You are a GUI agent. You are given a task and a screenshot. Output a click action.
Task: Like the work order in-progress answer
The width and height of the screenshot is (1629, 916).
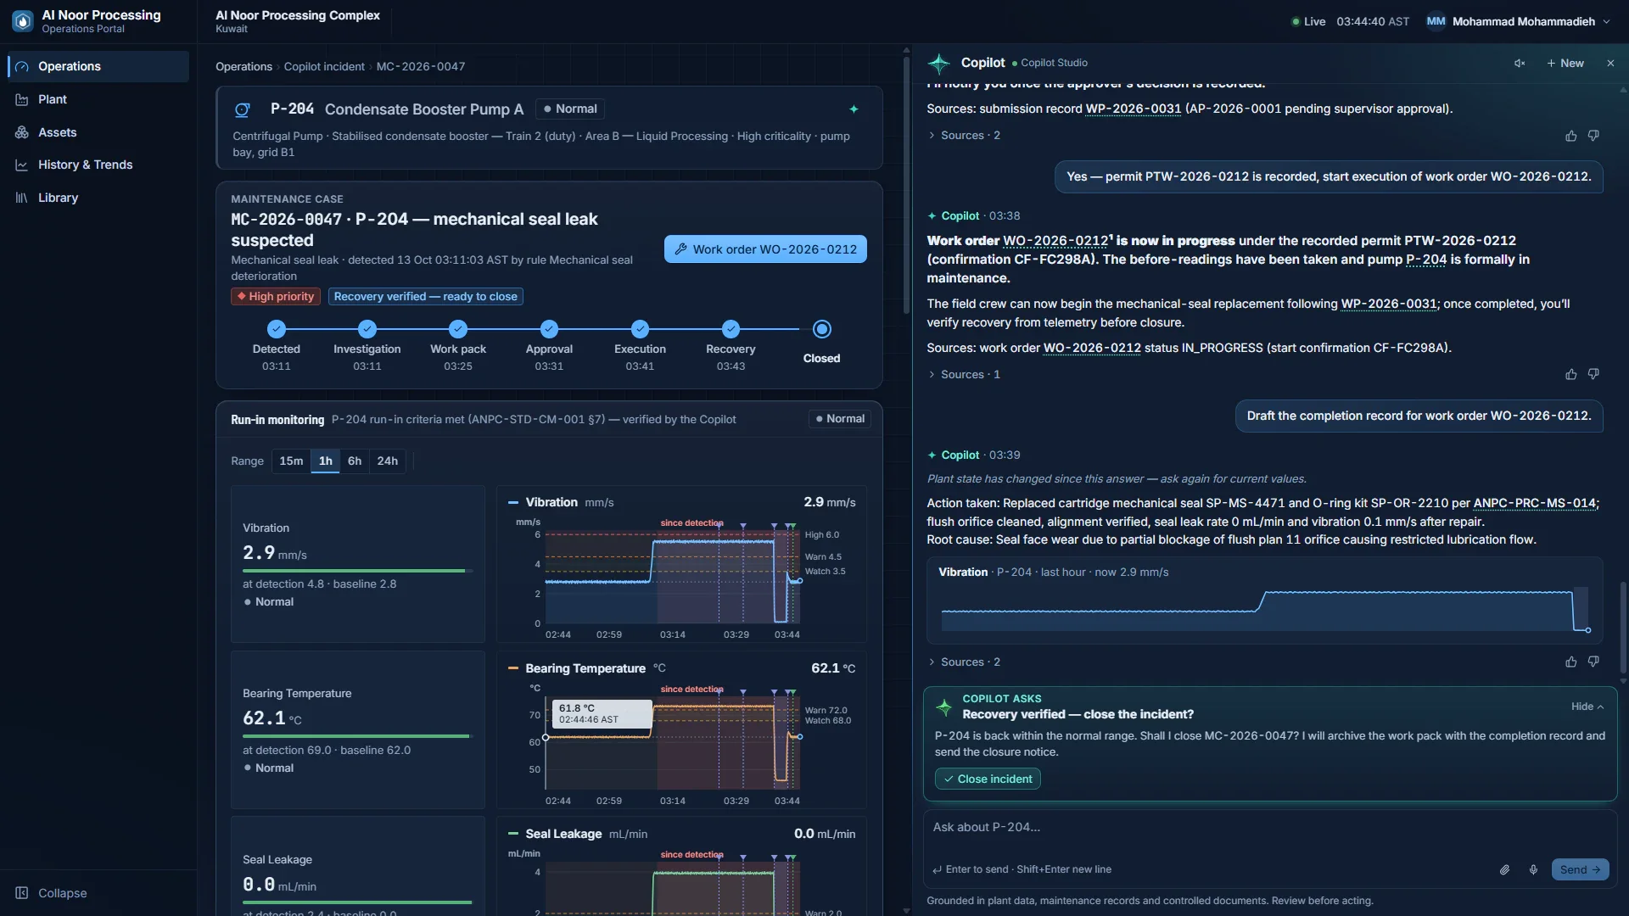click(1571, 374)
